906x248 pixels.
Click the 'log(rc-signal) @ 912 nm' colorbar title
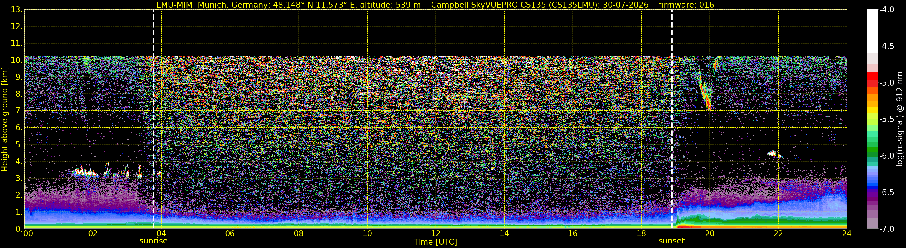tap(900, 119)
